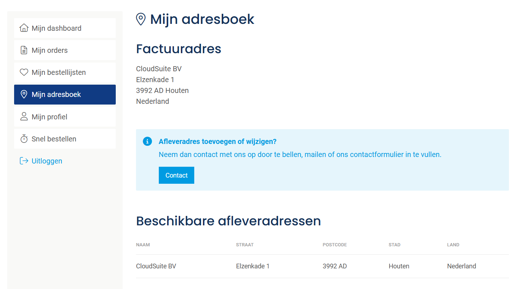Select Mijn profiel in sidebar
This screenshot has width=518, height=289.
[50, 117]
